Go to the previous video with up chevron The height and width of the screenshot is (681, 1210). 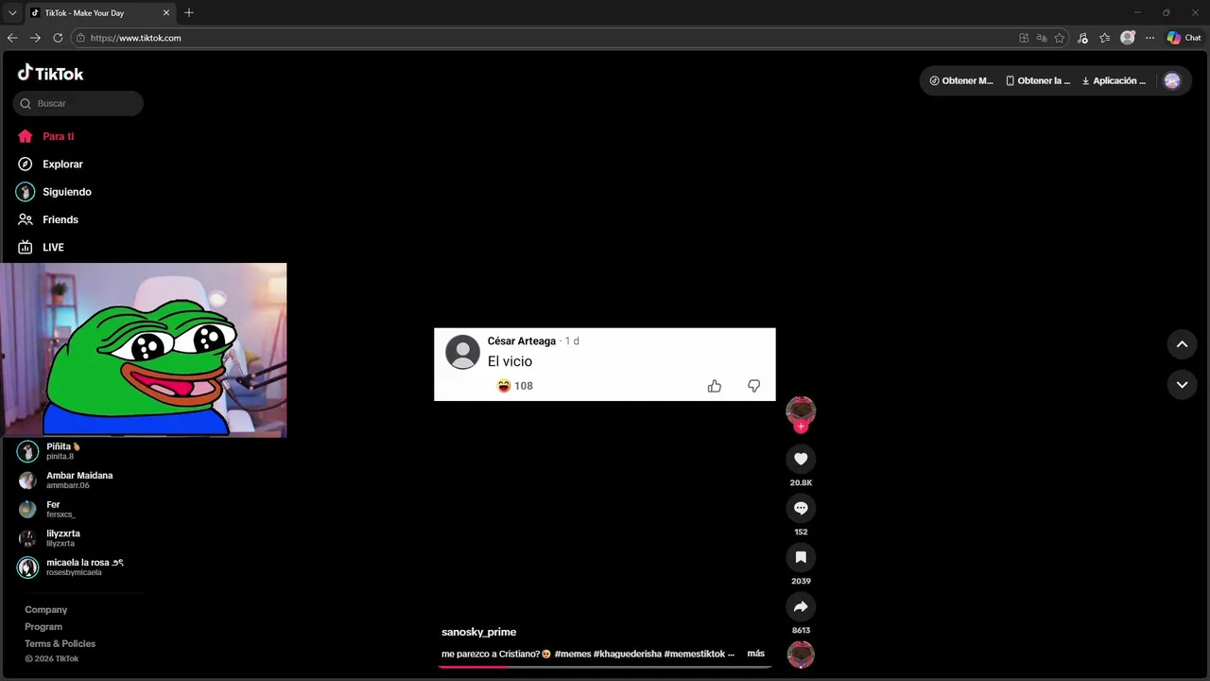pos(1182,344)
